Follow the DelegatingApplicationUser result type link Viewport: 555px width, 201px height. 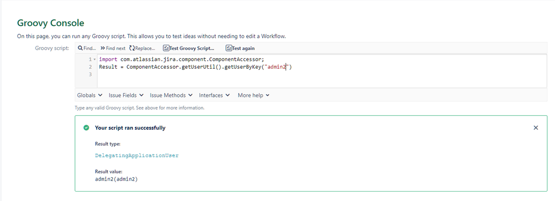point(137,156)
